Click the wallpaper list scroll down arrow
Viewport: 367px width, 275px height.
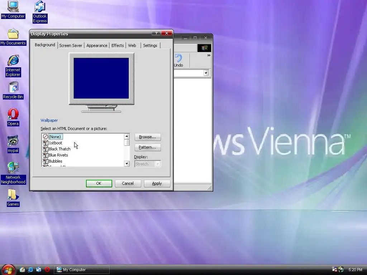click(x=127, y=163)
